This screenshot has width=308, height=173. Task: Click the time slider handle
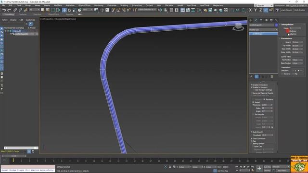click(14, 156)
